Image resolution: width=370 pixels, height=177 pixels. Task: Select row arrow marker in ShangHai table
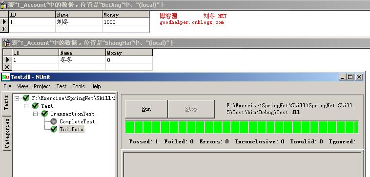click(7, 60)
